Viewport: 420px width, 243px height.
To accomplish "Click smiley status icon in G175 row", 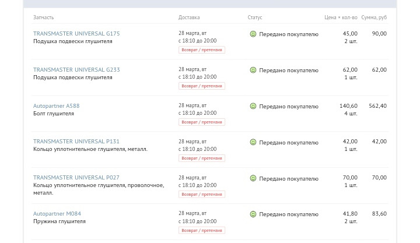I will [253, 34].
